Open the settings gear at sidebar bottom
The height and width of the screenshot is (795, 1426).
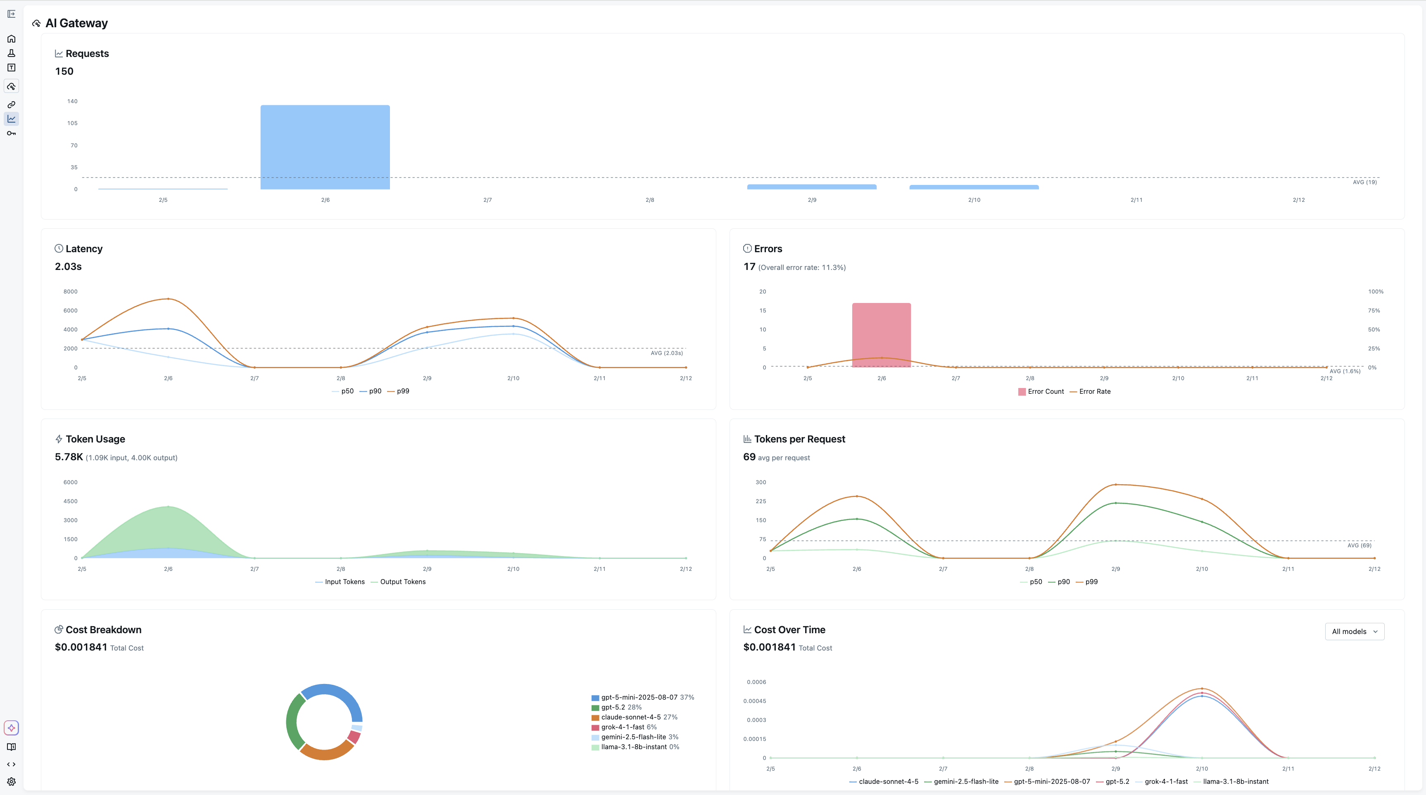point(12,782)
